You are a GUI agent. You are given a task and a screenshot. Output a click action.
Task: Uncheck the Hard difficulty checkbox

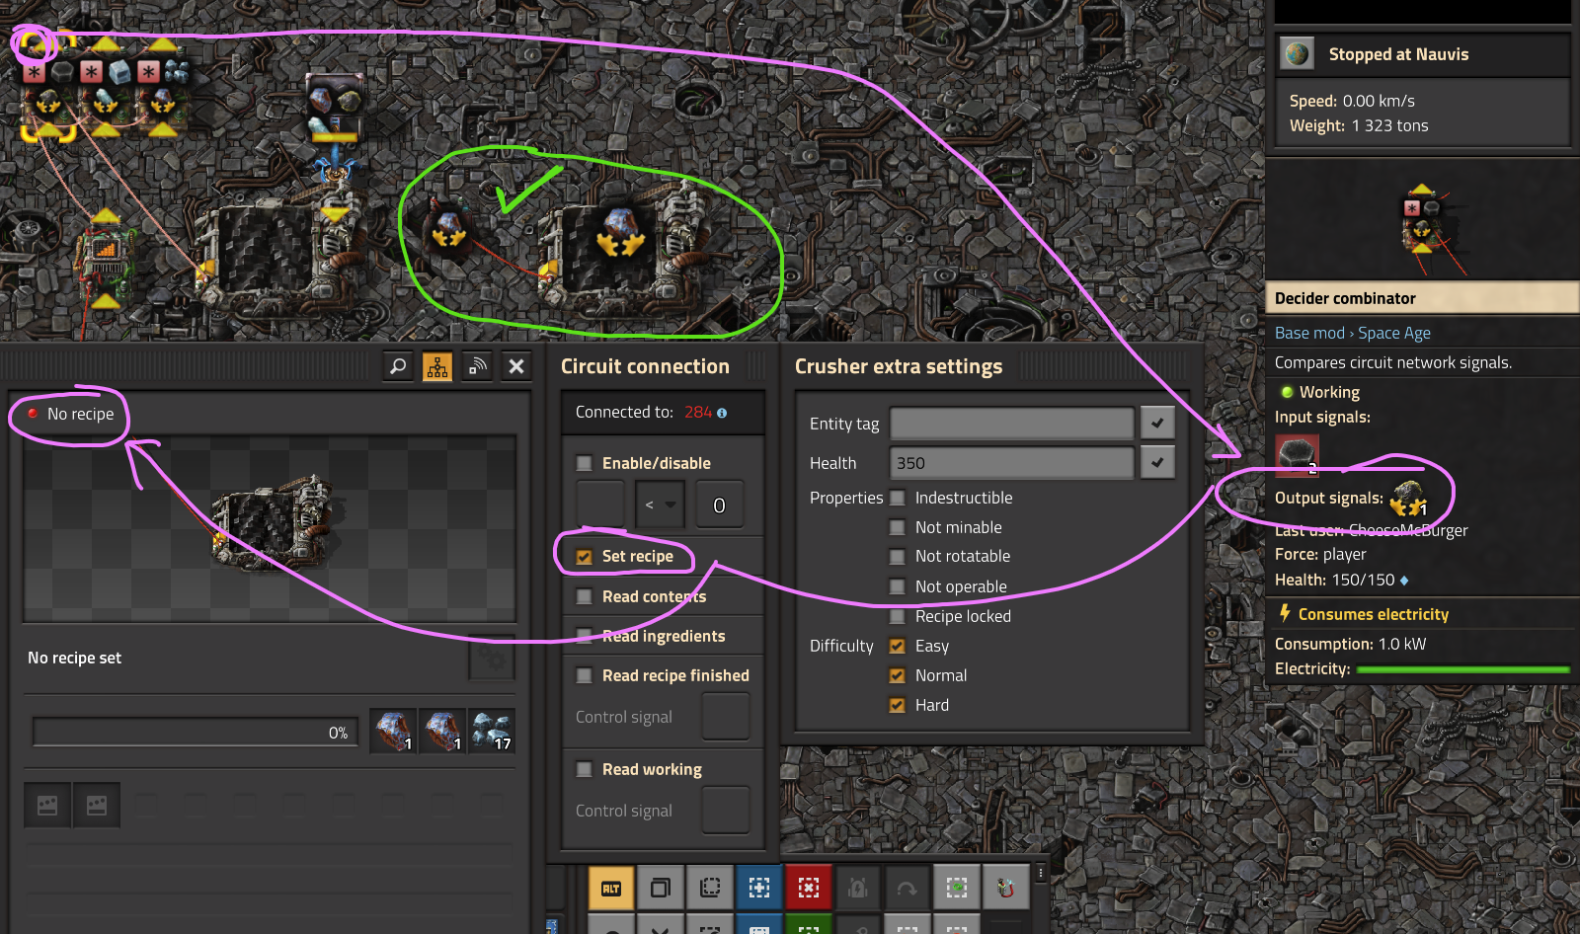pyautogui.click(x=898, y=705)
